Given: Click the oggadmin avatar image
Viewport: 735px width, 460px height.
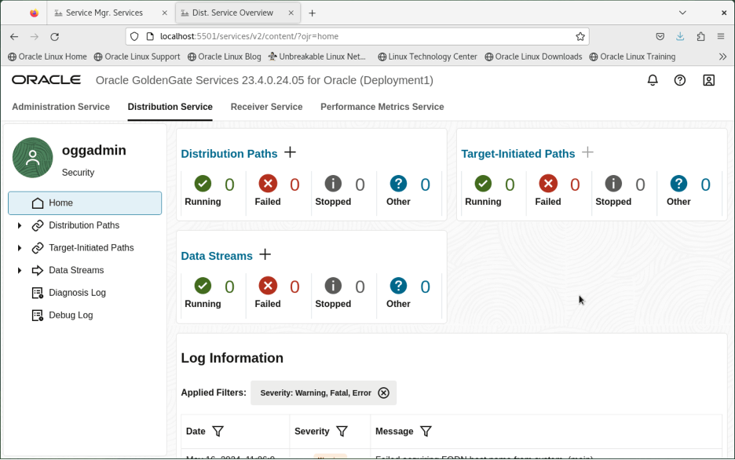Looking at the screenshot, I should click(x=33, y=158).
